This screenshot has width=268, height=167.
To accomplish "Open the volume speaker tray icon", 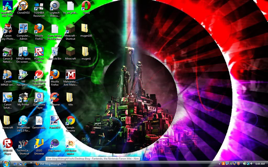I will point(251,164).
